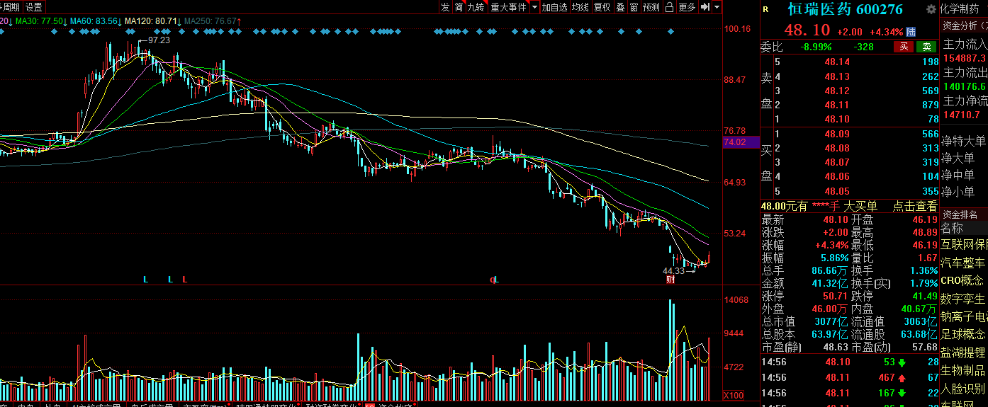Click the 市盈(动) 57.68 value
Viewport: 988px width, 407px height.
click(x=925, y=347)
